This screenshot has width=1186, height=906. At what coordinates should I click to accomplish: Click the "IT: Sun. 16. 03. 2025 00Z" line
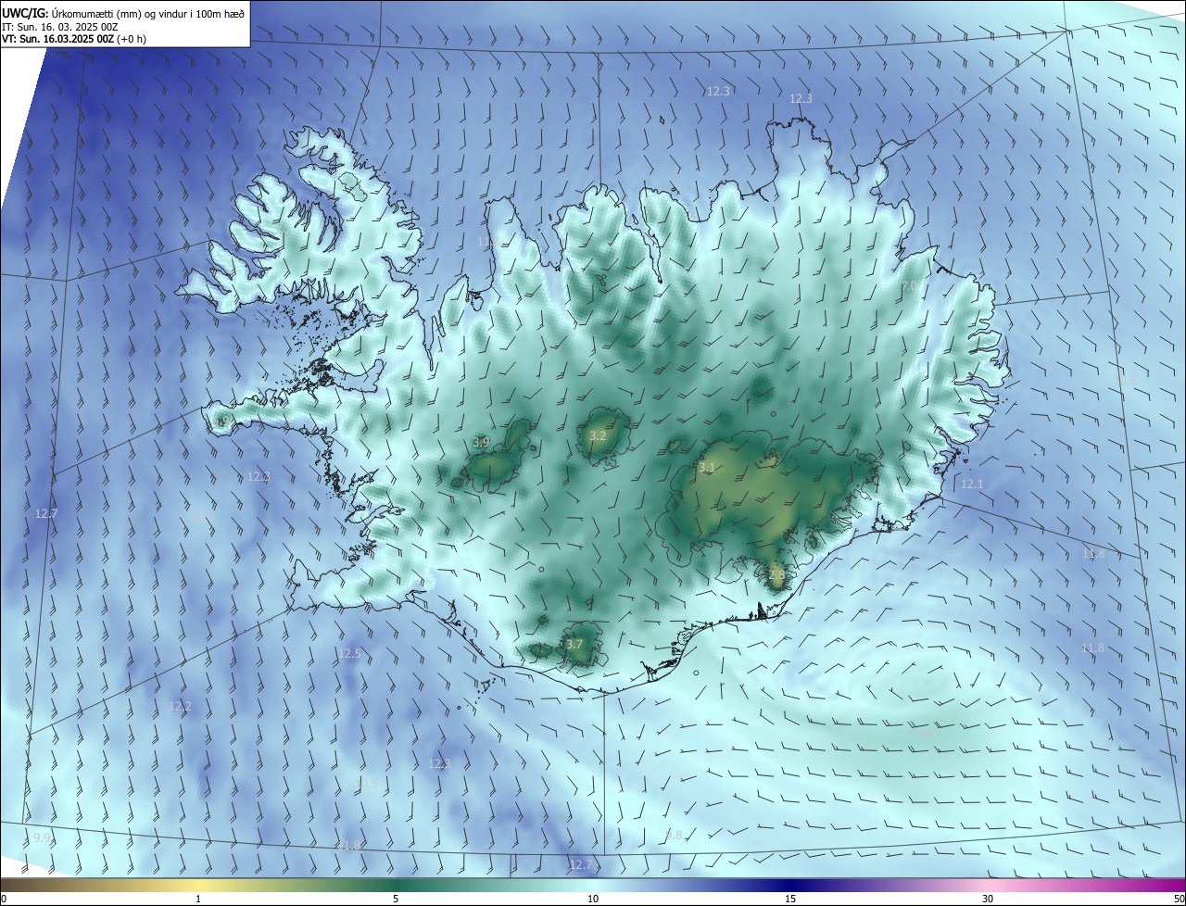tap(60, 27)
